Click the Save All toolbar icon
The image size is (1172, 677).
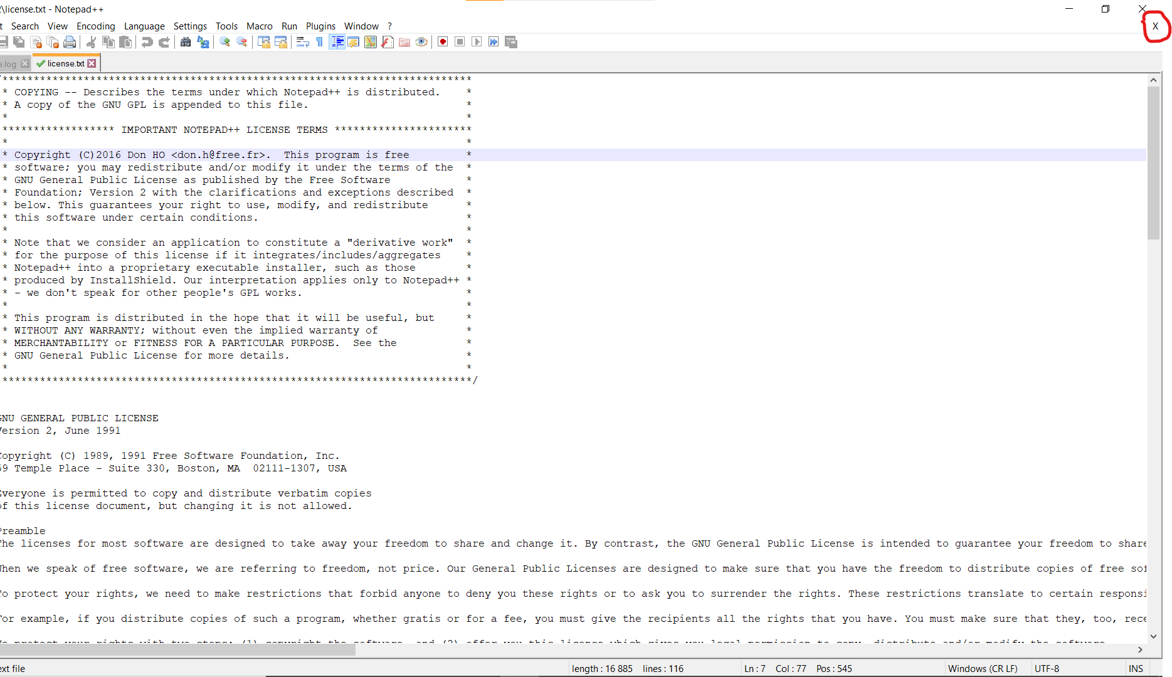19,42
